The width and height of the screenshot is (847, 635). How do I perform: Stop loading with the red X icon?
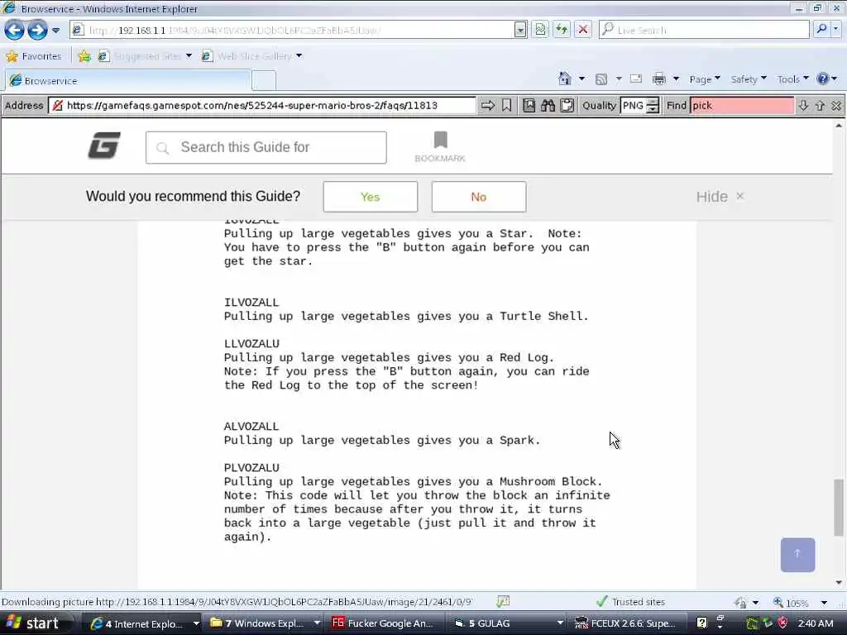tap(583, 30)
